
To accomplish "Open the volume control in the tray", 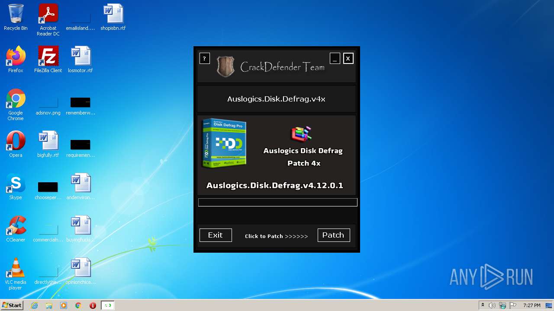I will click(x=492, y=305).
